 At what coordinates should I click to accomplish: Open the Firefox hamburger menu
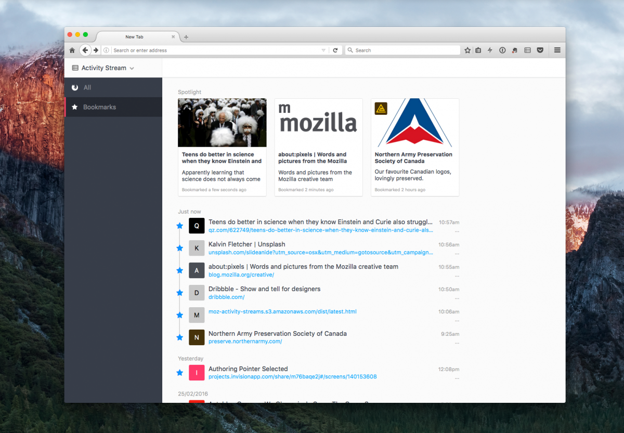click(556, 50)
